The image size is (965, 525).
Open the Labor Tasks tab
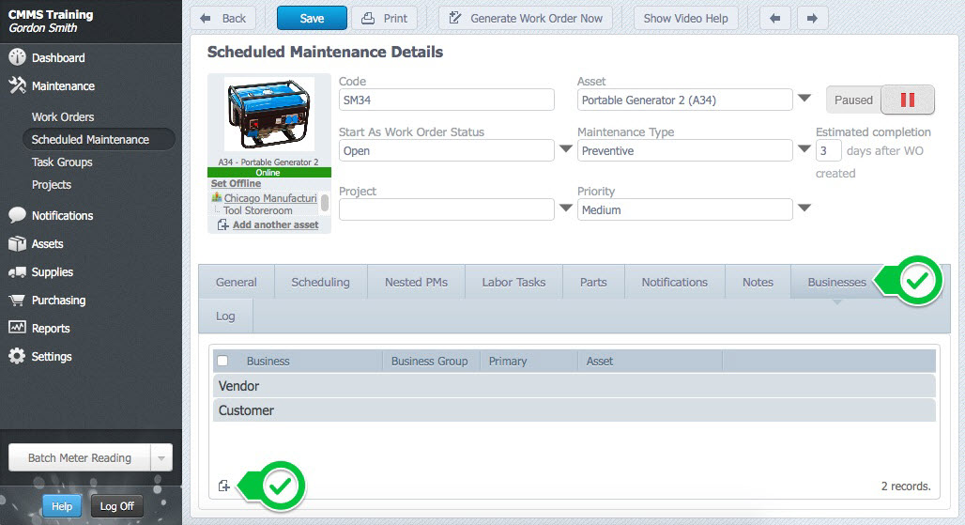513,282
